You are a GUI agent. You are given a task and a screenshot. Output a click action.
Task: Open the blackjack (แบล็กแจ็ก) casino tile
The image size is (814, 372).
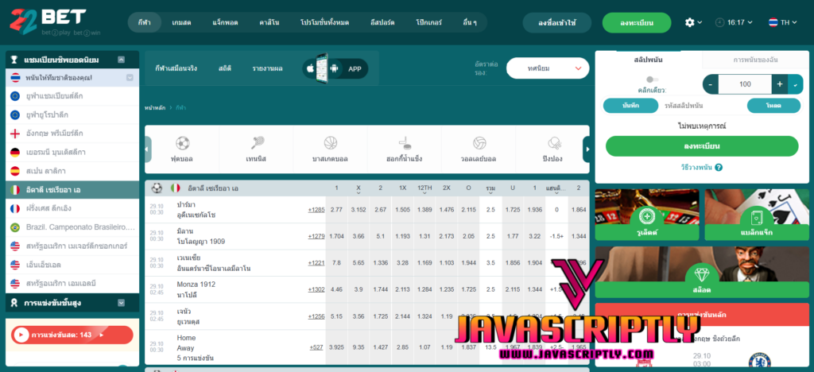(757, 215)
